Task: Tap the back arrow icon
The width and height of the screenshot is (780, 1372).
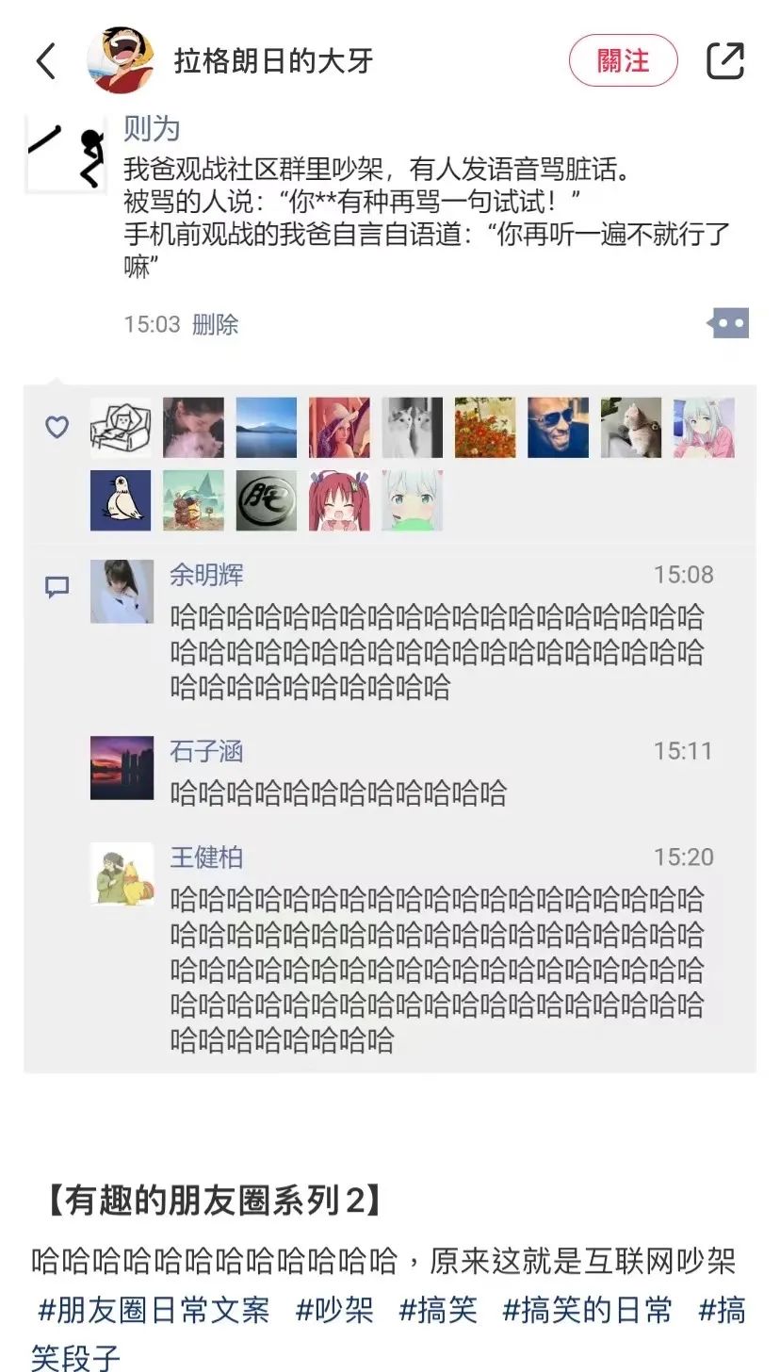Action: (x=46, y=61)
